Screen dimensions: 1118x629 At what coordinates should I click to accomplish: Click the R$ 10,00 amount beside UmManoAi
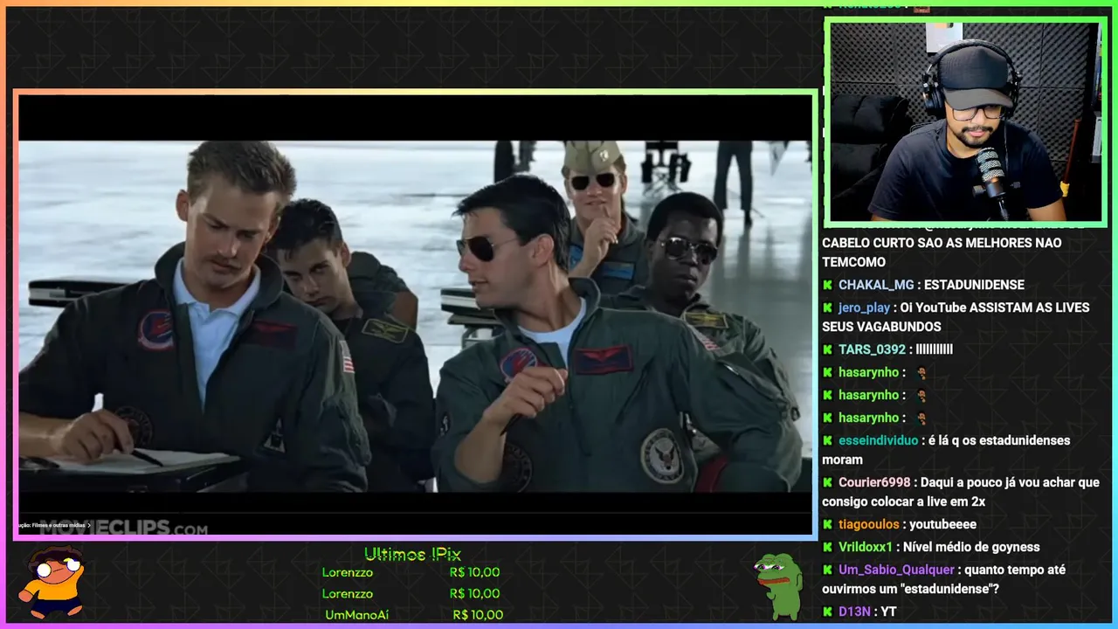point(478,615)
